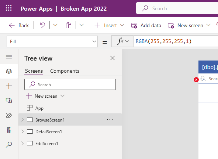The width and height of the screenshot is (218, 159).
Task: Open the paste options dropdown
Action: (82, 25)
